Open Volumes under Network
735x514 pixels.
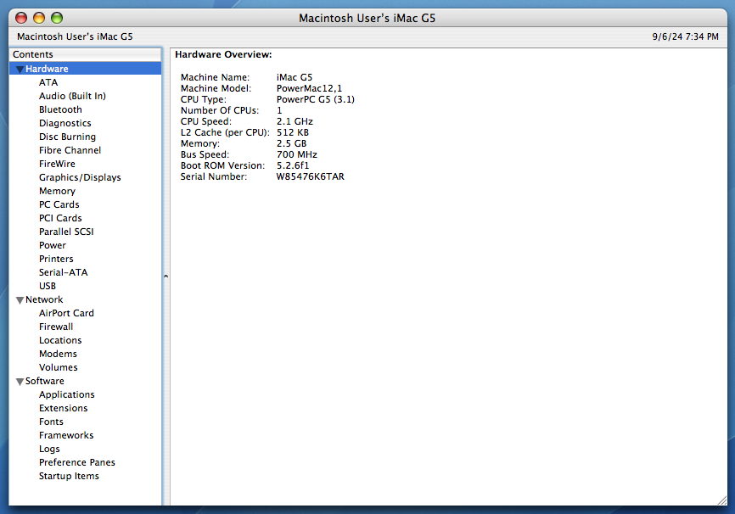click(x=59, y=368)
